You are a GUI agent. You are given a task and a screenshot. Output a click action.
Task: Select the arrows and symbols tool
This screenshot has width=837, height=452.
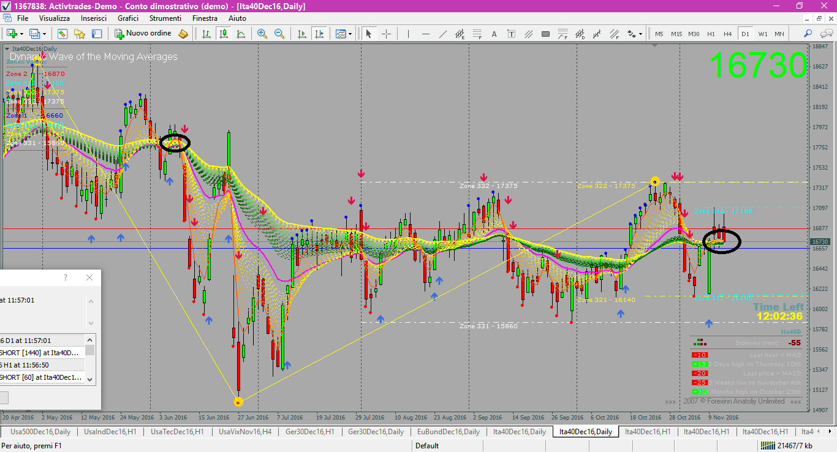632,34
